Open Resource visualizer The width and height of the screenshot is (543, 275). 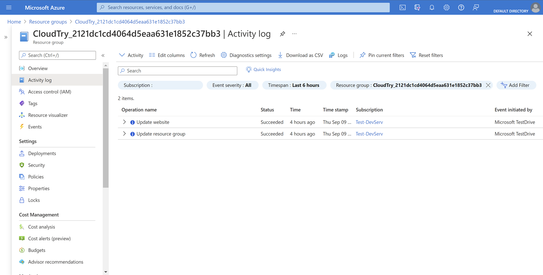point(57,115)
